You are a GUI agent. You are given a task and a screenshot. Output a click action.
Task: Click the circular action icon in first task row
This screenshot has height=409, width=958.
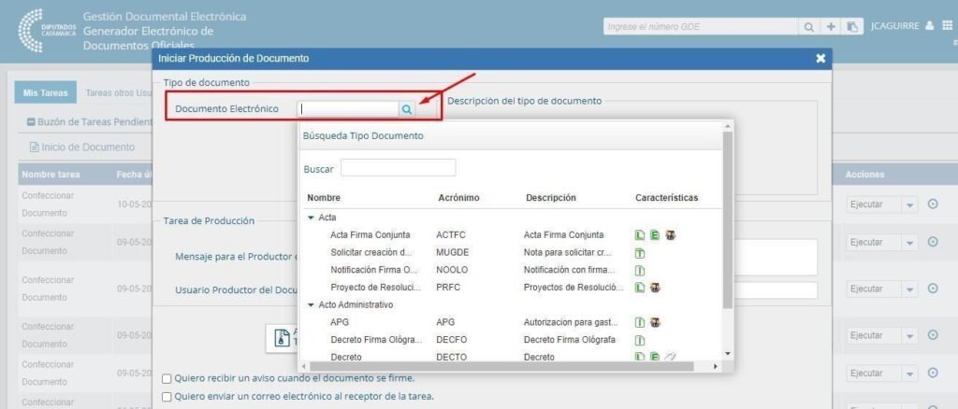(x=933, y=204)
